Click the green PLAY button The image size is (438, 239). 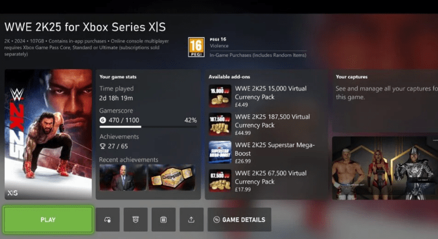[48, 219]
